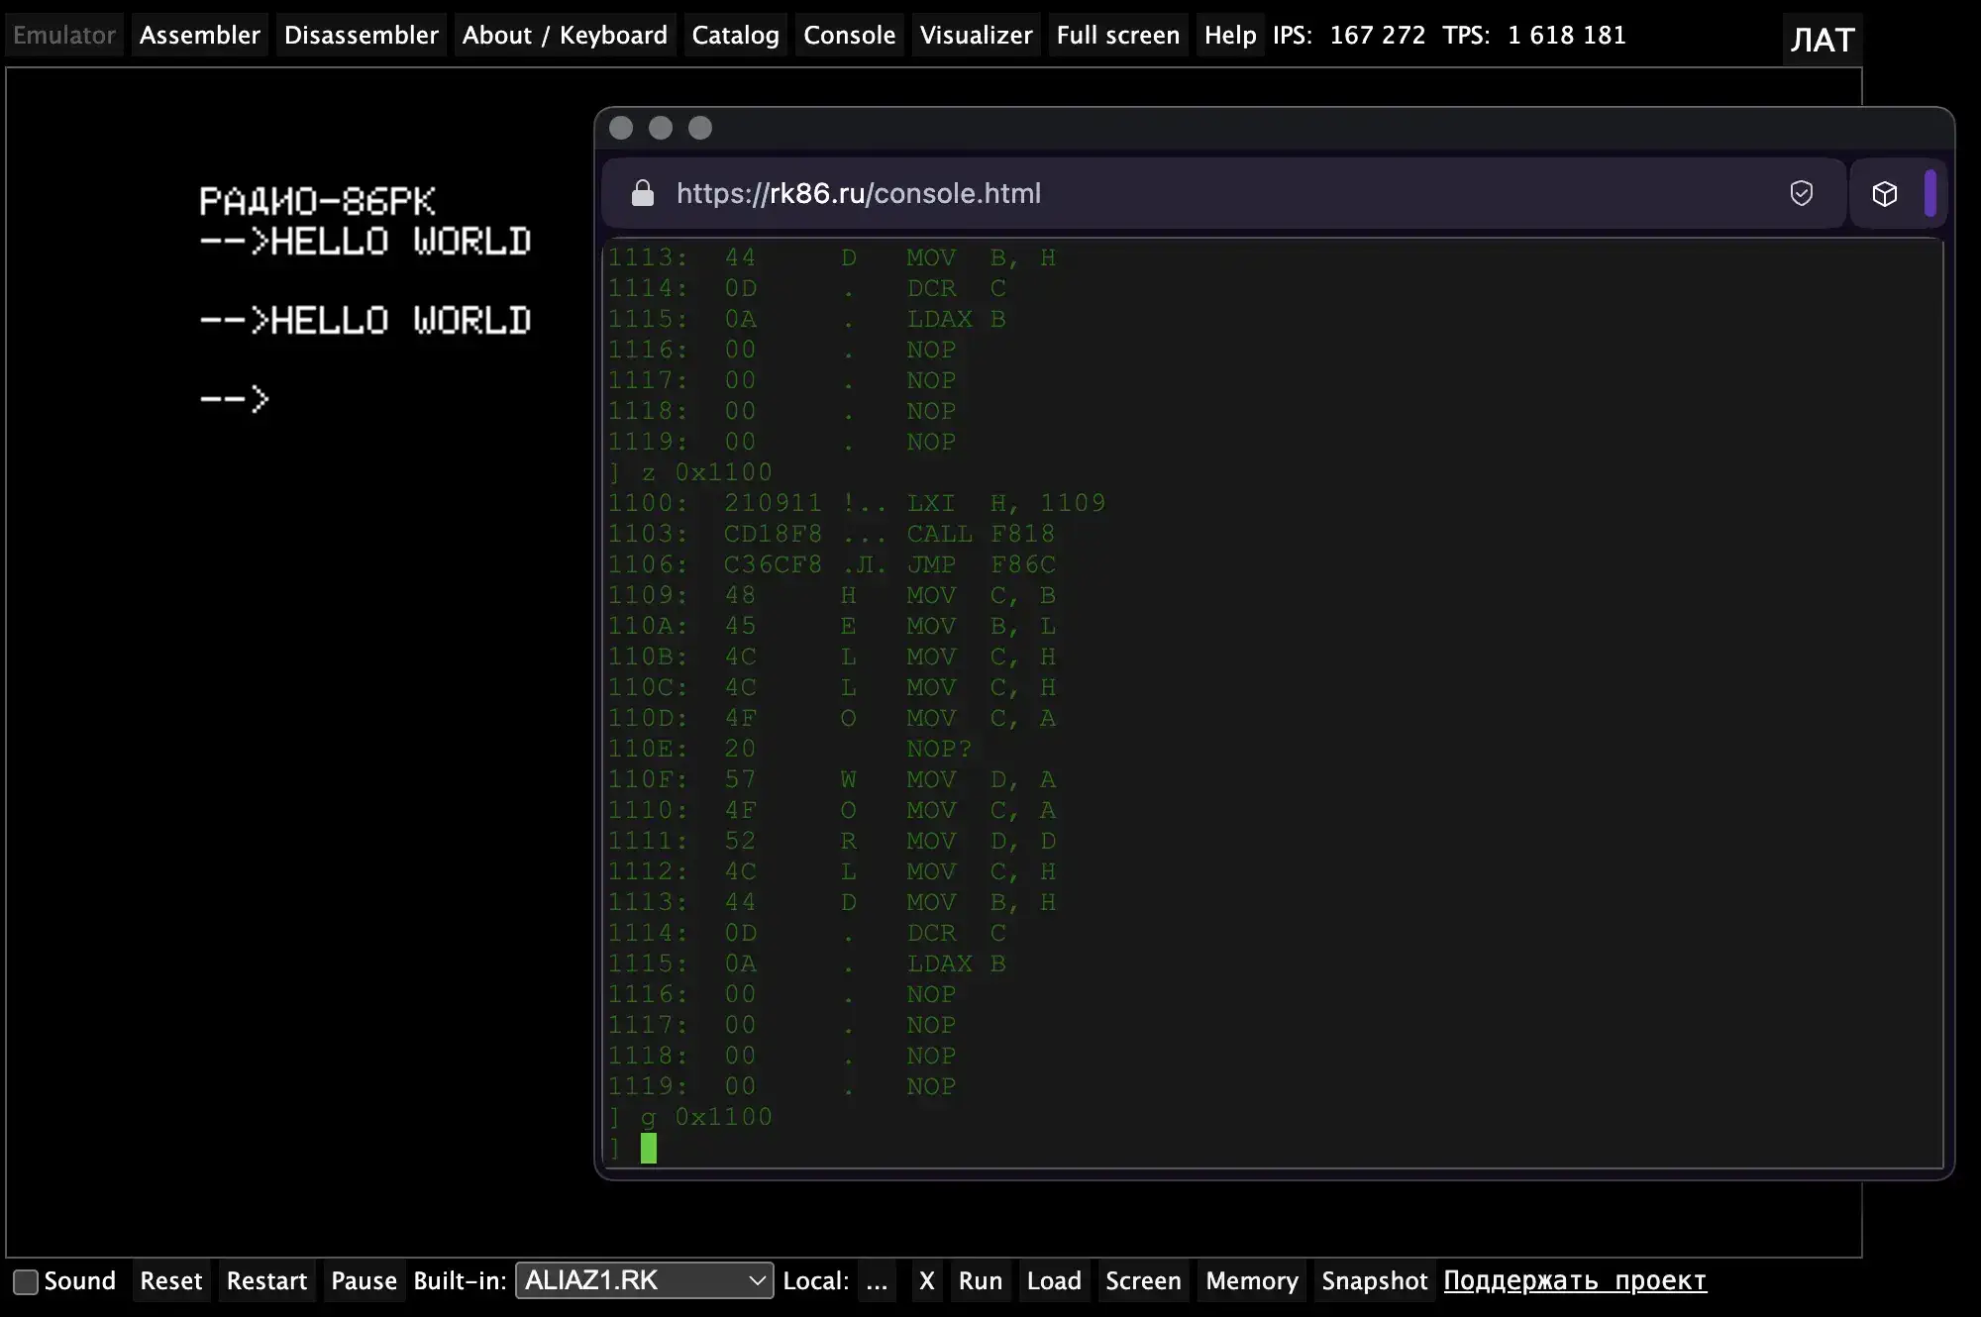Click the Load button

point(1054,1280)
